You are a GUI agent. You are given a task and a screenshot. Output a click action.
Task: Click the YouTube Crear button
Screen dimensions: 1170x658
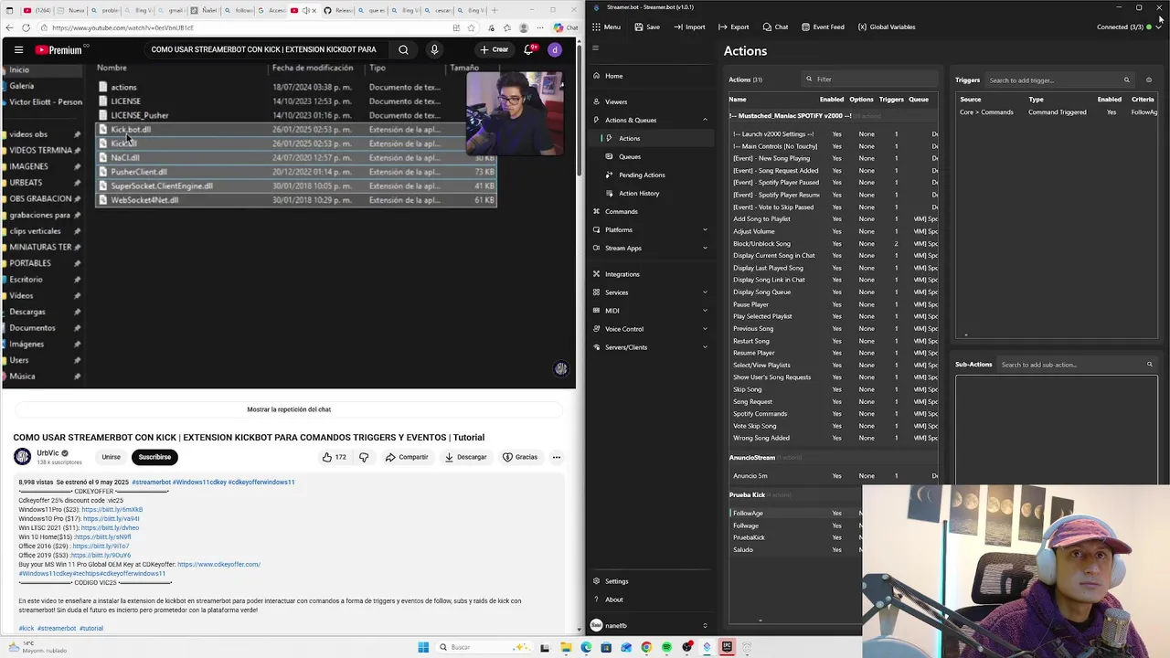pyautogui.click(x=495, y=50)
